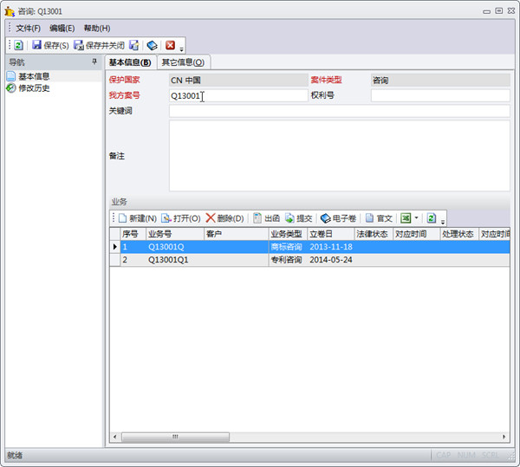Sort by the 业务类型 column header
520x467 pixels.
288,234
